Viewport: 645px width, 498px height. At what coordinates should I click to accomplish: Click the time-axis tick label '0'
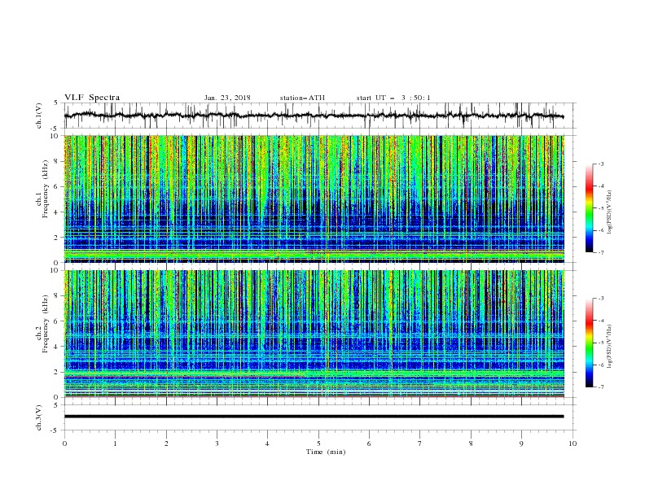point(64,443)
